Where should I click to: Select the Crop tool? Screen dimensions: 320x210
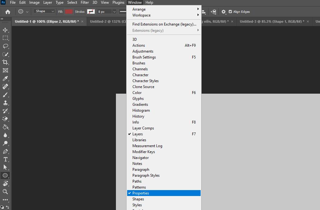coord(5,62)
